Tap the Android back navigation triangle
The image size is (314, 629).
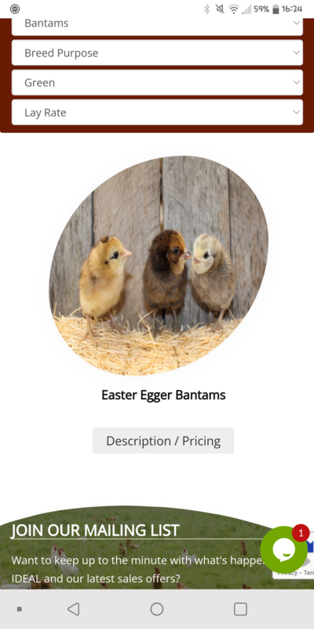coord(73,609)
